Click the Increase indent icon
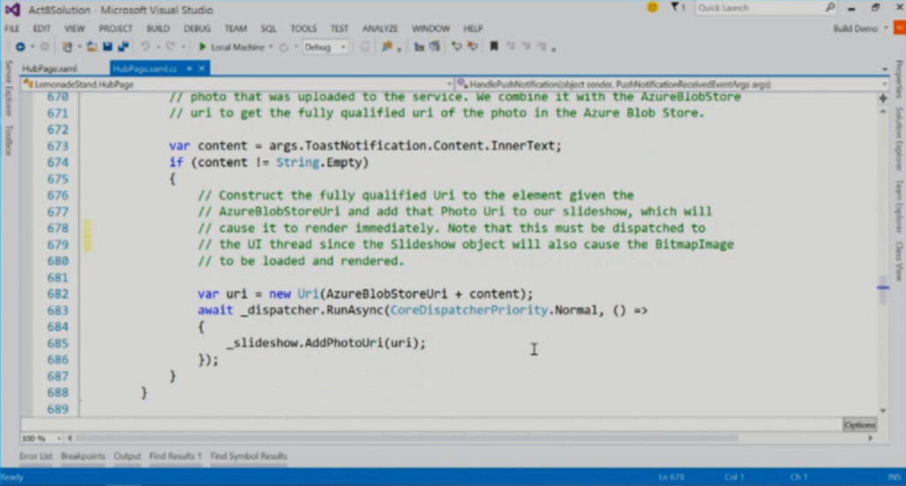Image resolution: width=906 pixels, height=486 pixels. [x=434, y=47]
